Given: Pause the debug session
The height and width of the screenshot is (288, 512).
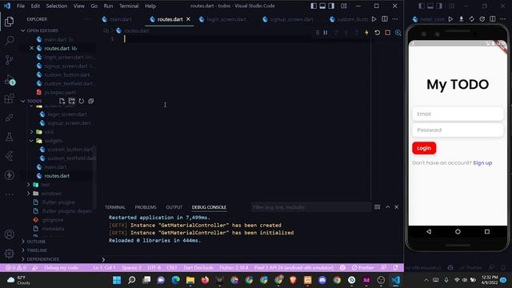Looking at the screenshot, I should click(326, 33).
